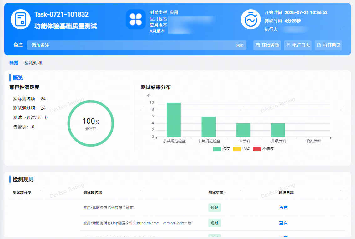355x239 pixels.
Task: Click the 公共规范检查 bar in chart
Action: pyautogui.click(x=174, y=120)
